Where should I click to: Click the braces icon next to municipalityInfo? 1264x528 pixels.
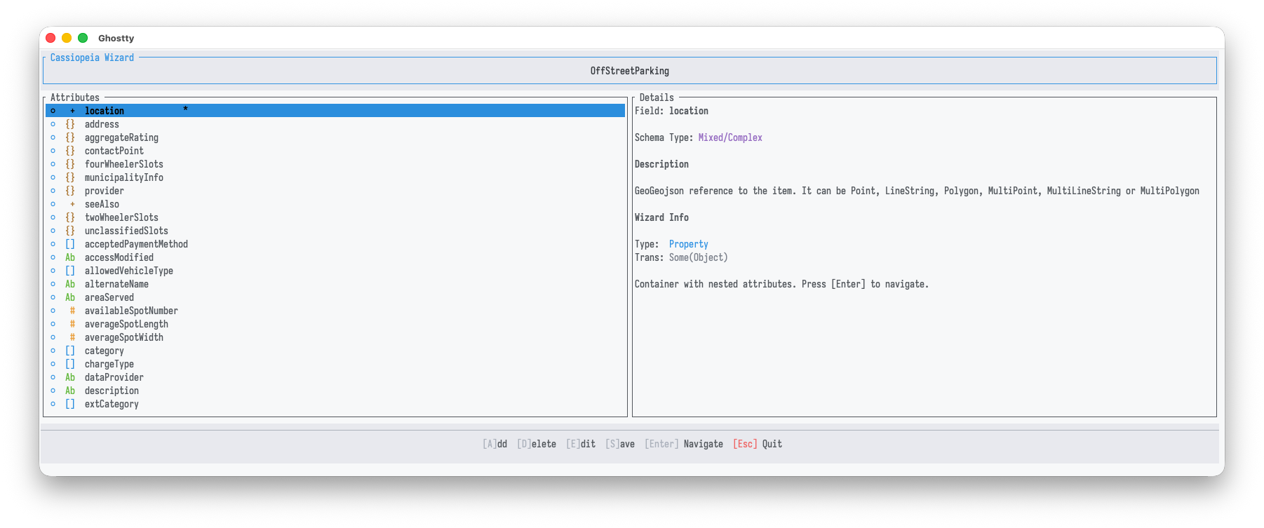(x=70, y=177)
